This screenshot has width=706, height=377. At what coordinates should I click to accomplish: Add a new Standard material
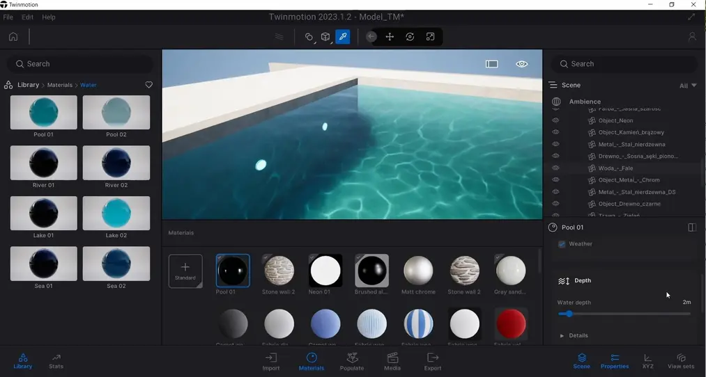click(185, 271)
